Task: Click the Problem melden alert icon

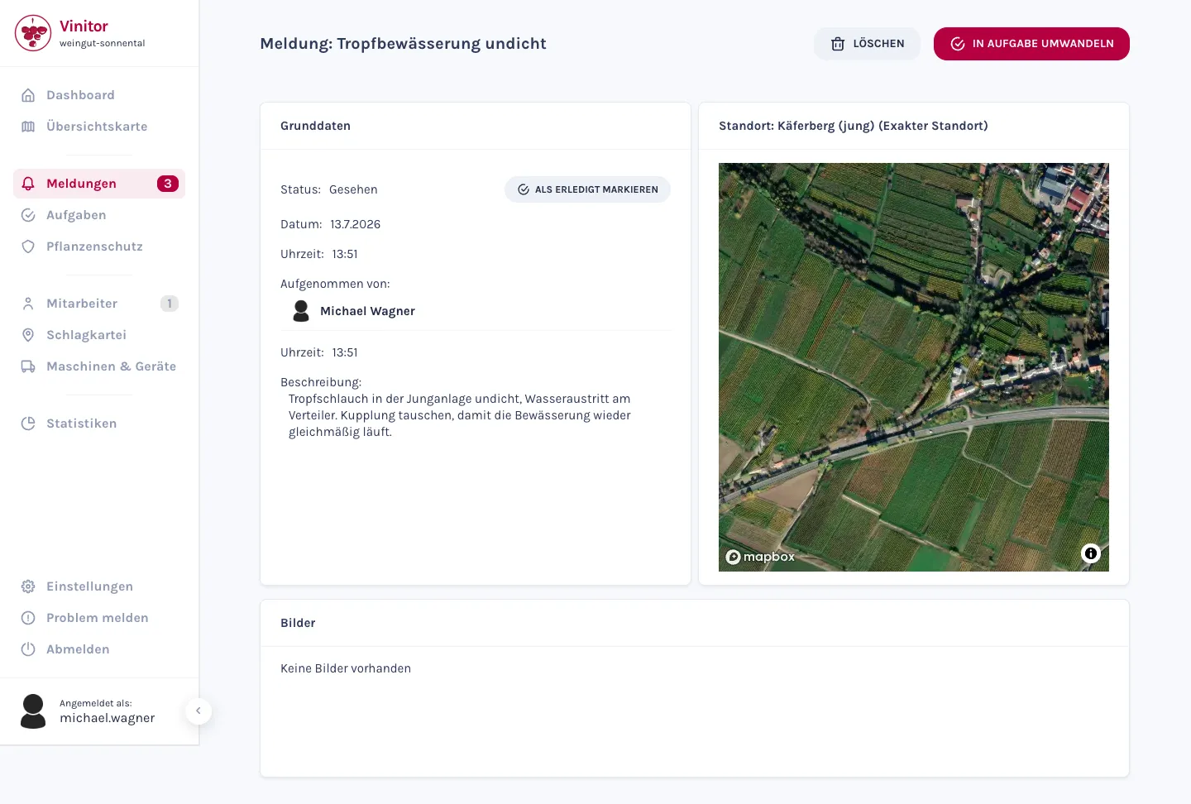Action: 28,618
